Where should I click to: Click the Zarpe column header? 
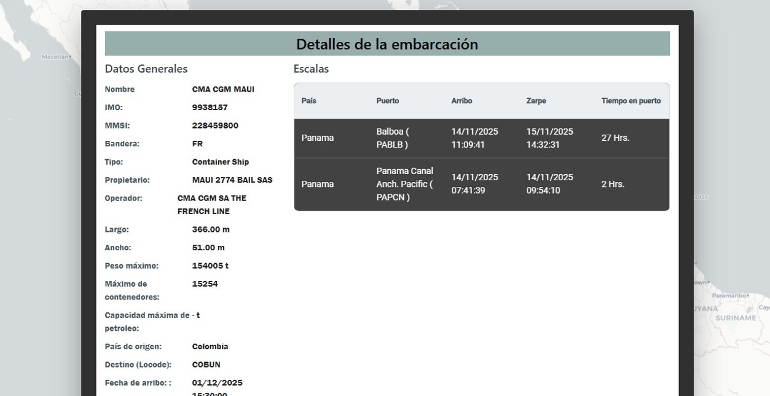coord(536,101)
